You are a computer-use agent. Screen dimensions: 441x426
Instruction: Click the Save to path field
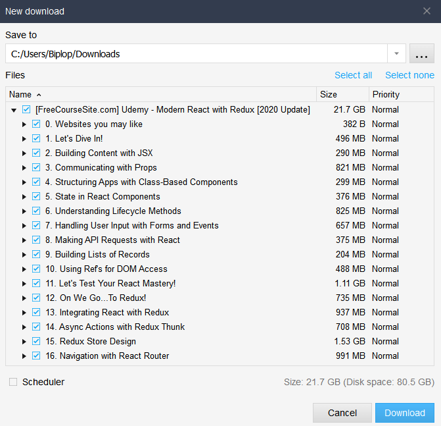click(x=197, y=53)
